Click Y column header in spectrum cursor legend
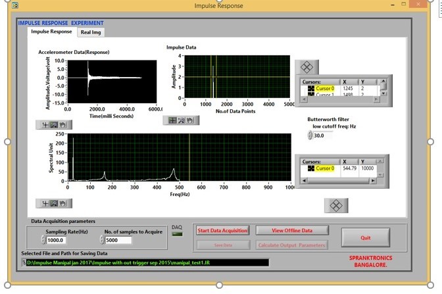 pos(367,162)
